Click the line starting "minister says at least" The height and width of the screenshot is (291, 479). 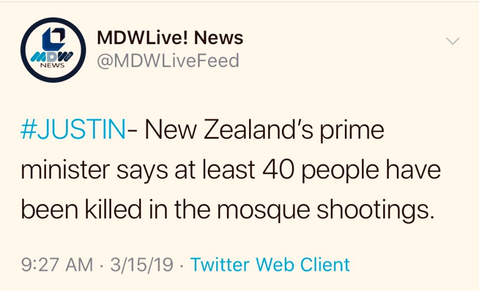pos(230,170)
